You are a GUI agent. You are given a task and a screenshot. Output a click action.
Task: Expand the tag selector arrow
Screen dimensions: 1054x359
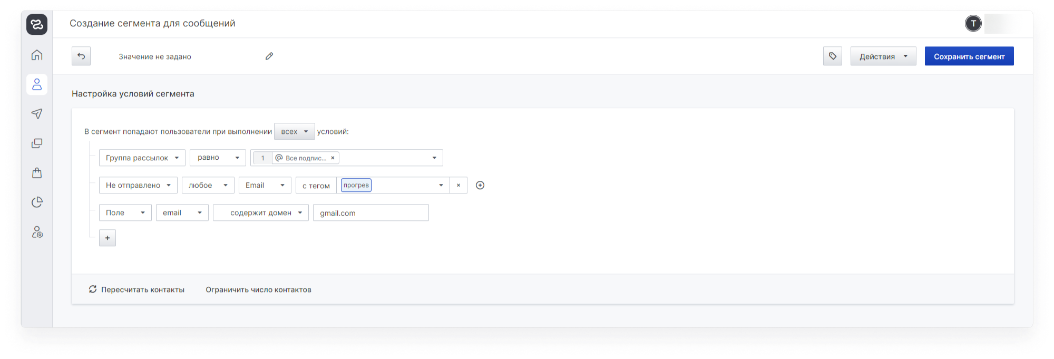click(x=441, y=185)
